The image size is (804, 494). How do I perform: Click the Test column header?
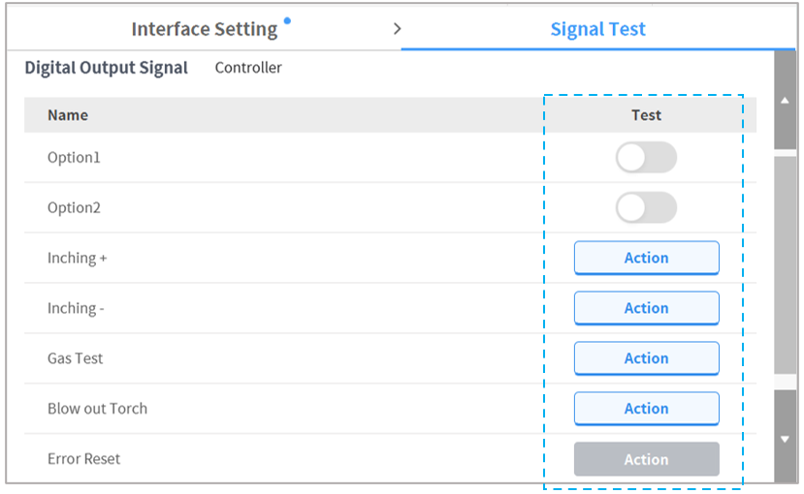tap(646, 115)
